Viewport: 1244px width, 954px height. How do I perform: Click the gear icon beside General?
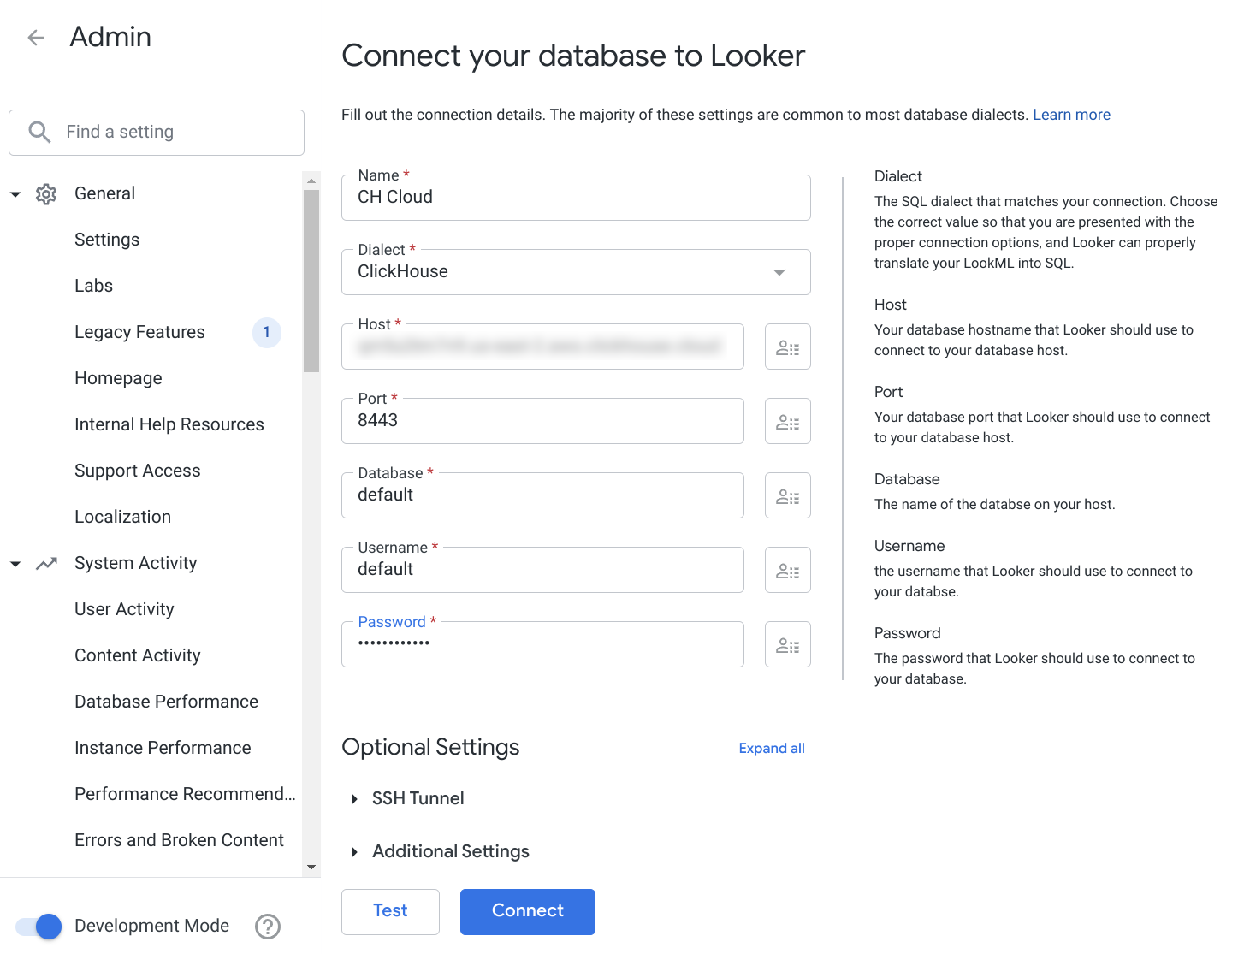(45, 193)
